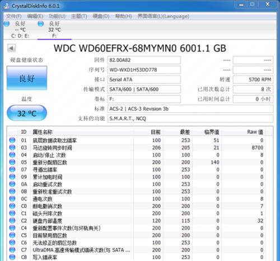Open the 界面语言(L)(Language) menu

[164, 16]
